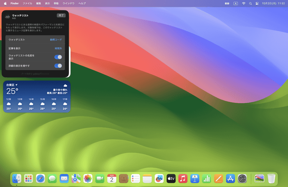Click the 曇り時々晴れ condition text
The image size is (288, 187).
tap(60, 90)
